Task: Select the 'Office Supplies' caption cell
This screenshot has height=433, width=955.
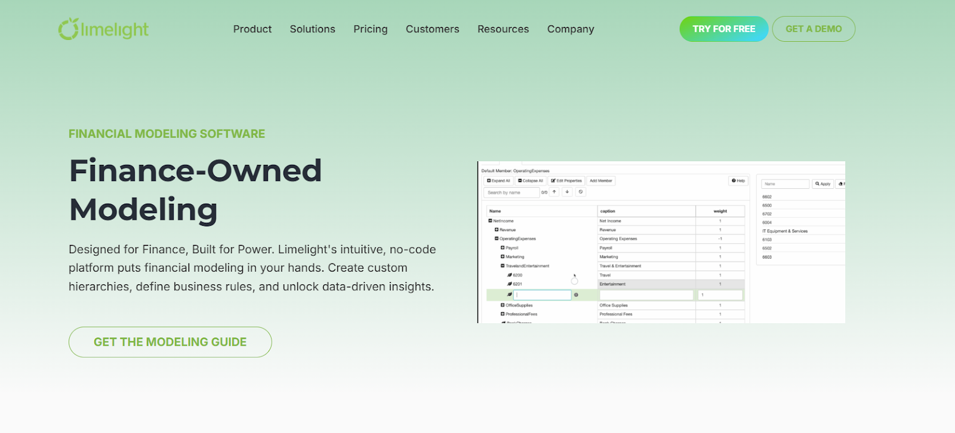Action: pos(646,305)
